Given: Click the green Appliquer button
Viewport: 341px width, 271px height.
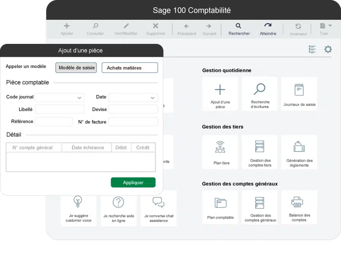Looking at the screenshot, I should pos(133,182).
